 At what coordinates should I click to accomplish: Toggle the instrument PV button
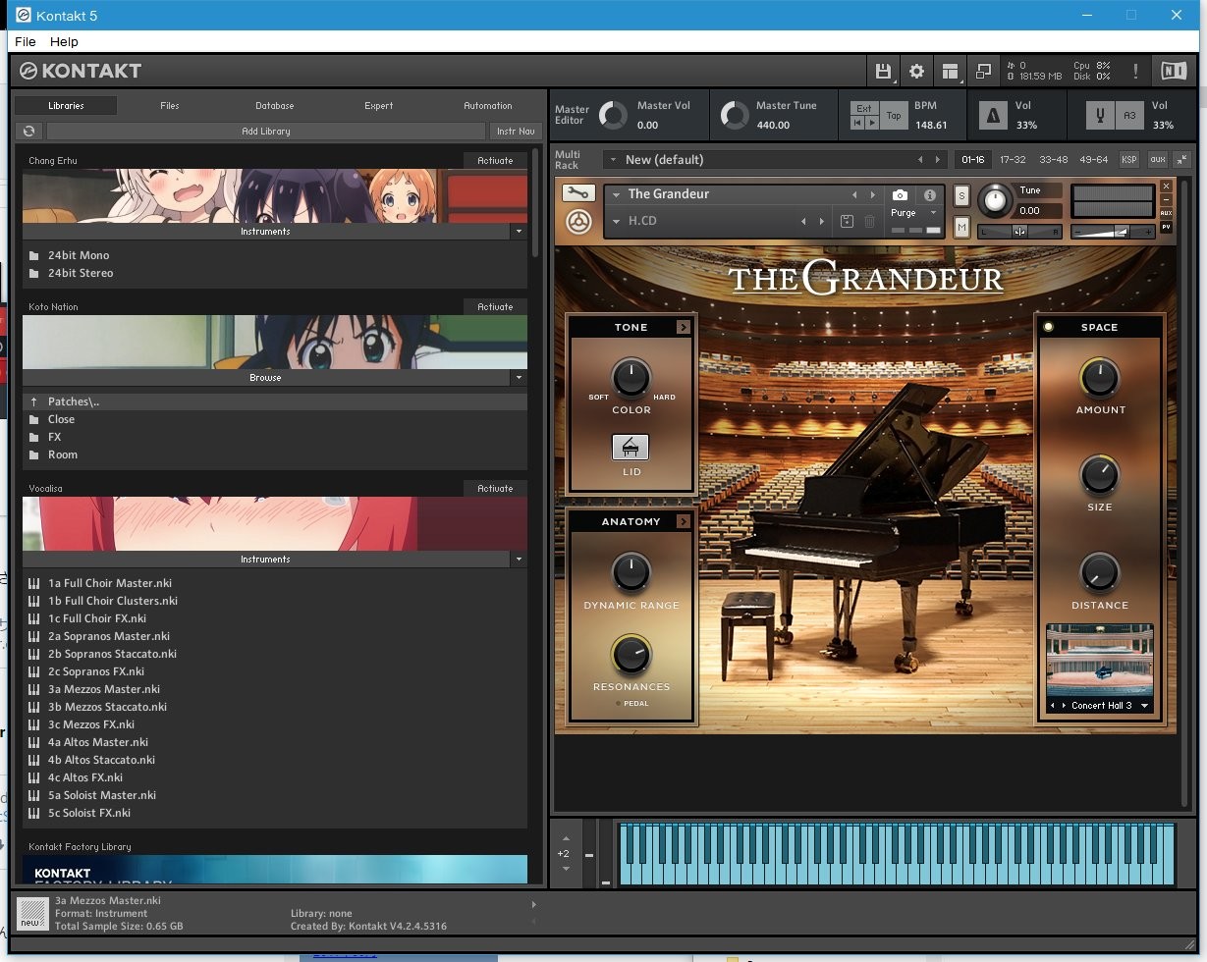tap(1166, 227)
